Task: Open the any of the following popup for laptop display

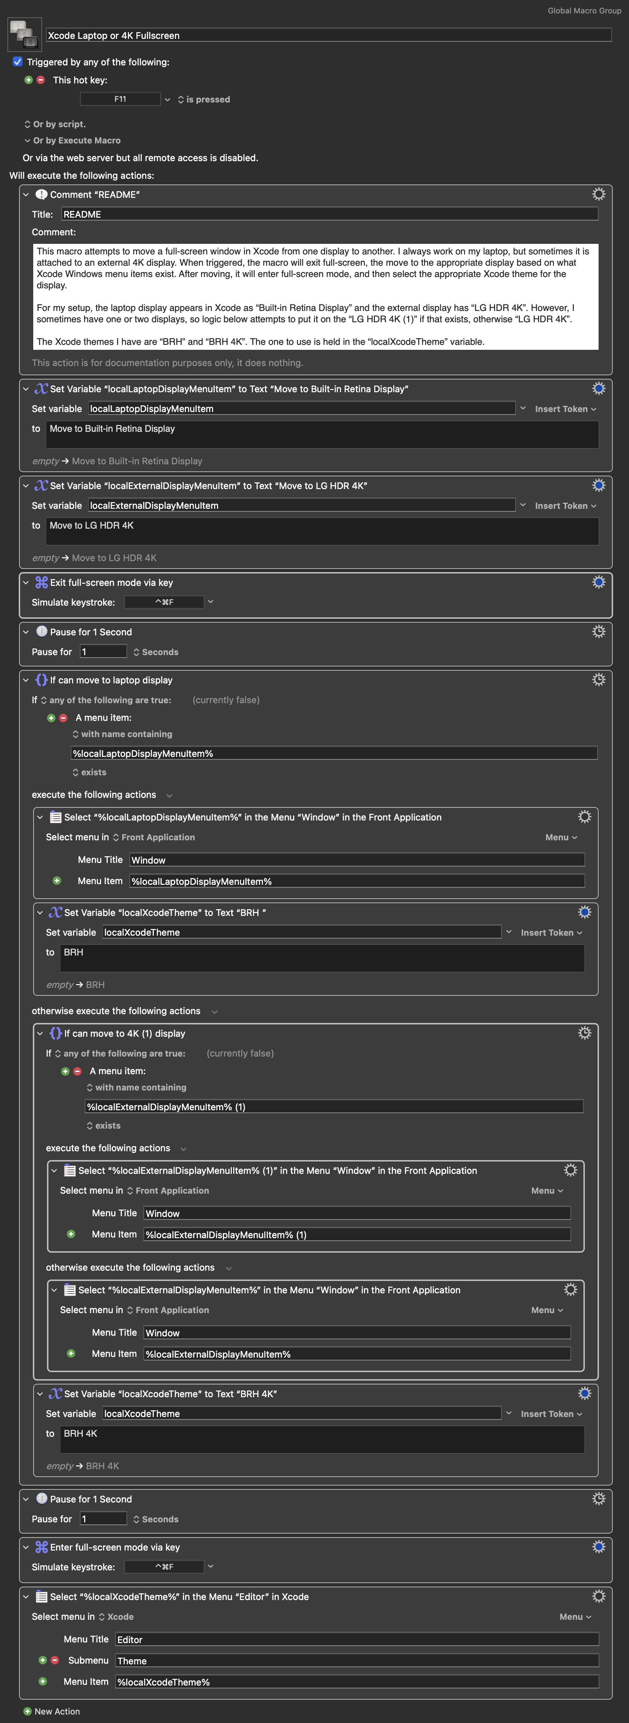Action: (106, 700)
